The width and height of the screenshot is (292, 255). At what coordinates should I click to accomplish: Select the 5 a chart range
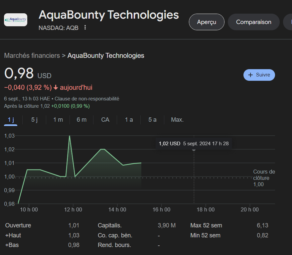tap(152, 120)
